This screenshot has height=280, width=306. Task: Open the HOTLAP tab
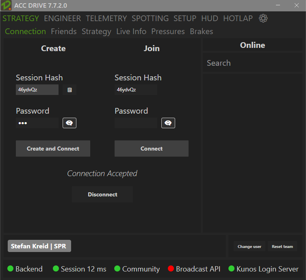(x=238, y=19)
